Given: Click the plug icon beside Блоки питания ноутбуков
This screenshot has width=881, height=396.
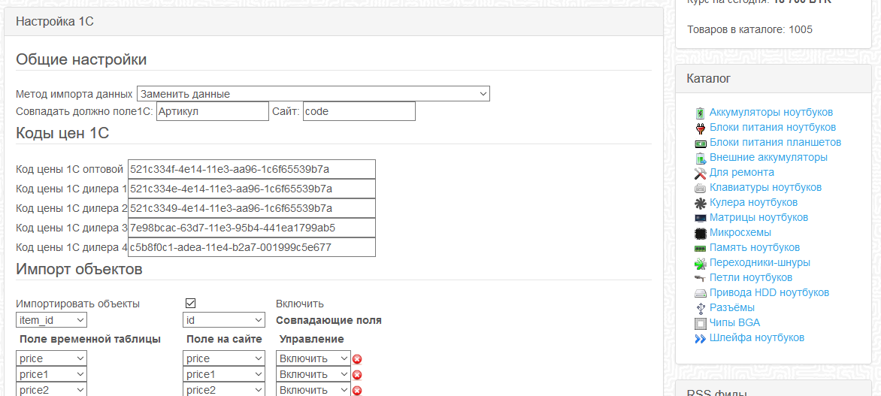Looking at the screenshot, I should click(x=700, y=128).
